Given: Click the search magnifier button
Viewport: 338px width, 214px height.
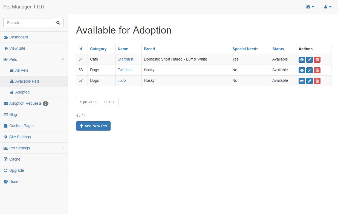Looking at the screenshot, I should pos(58,23).
